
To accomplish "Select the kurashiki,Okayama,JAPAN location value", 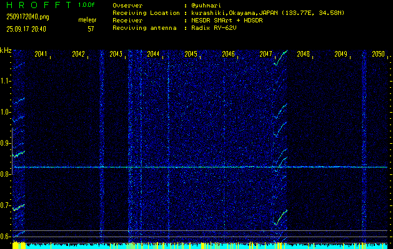I will pyautogui.click(x=267, y=13).
